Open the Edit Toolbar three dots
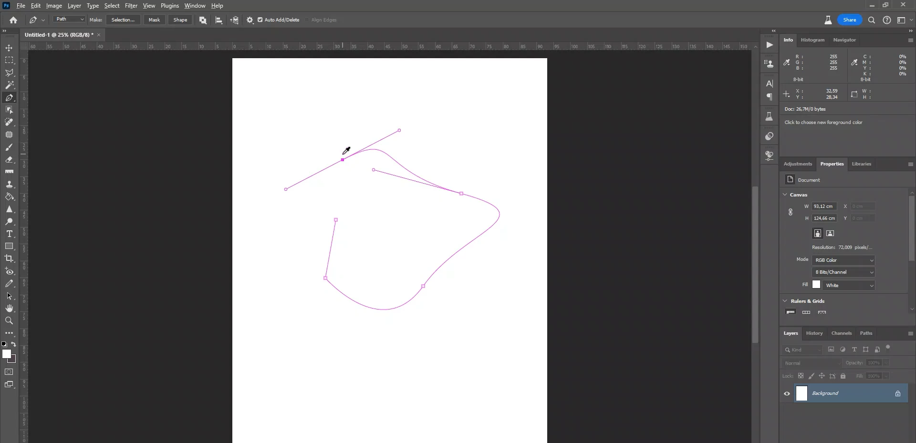The image size is (916, 443). click(x=9, y=333)
